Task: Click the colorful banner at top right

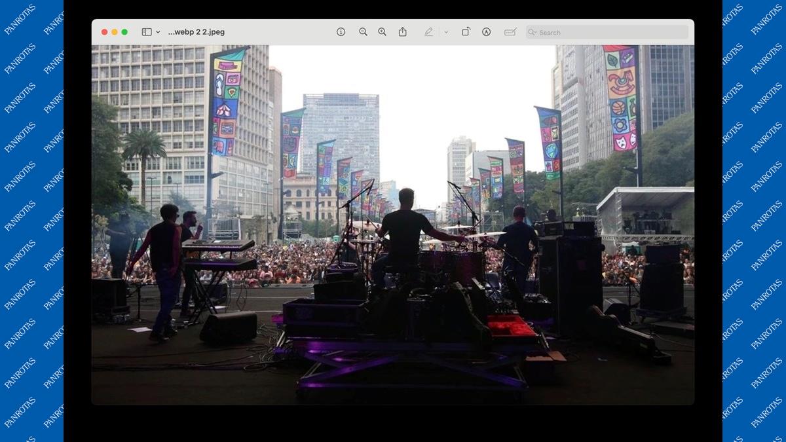Action: (620, 98)
